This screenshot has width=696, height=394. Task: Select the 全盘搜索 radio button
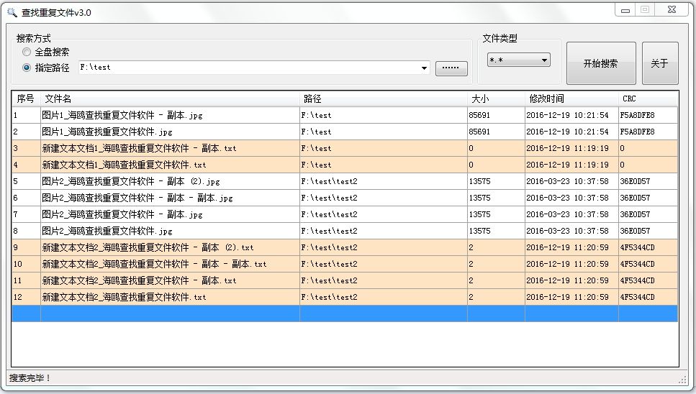[x=27, y=52]
